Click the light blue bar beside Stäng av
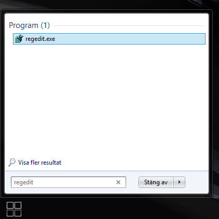 click(x=197, y=182)
